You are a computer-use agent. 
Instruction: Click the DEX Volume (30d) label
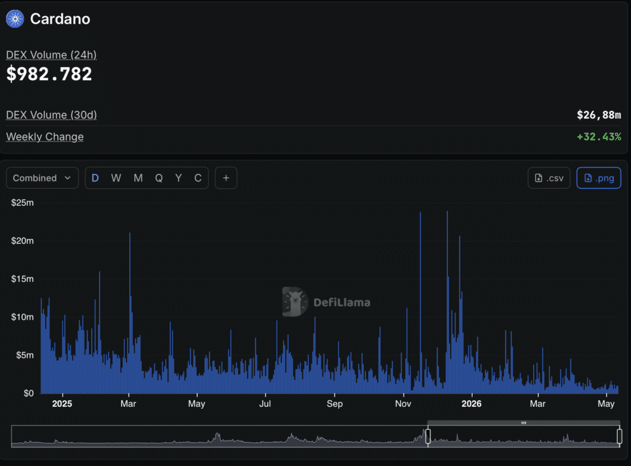[x=52, y=115]
